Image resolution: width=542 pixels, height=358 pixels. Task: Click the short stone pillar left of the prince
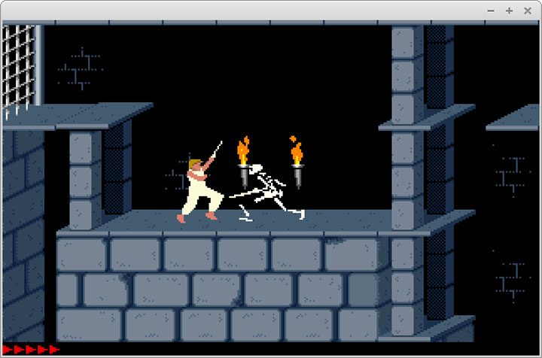point(85,177)
